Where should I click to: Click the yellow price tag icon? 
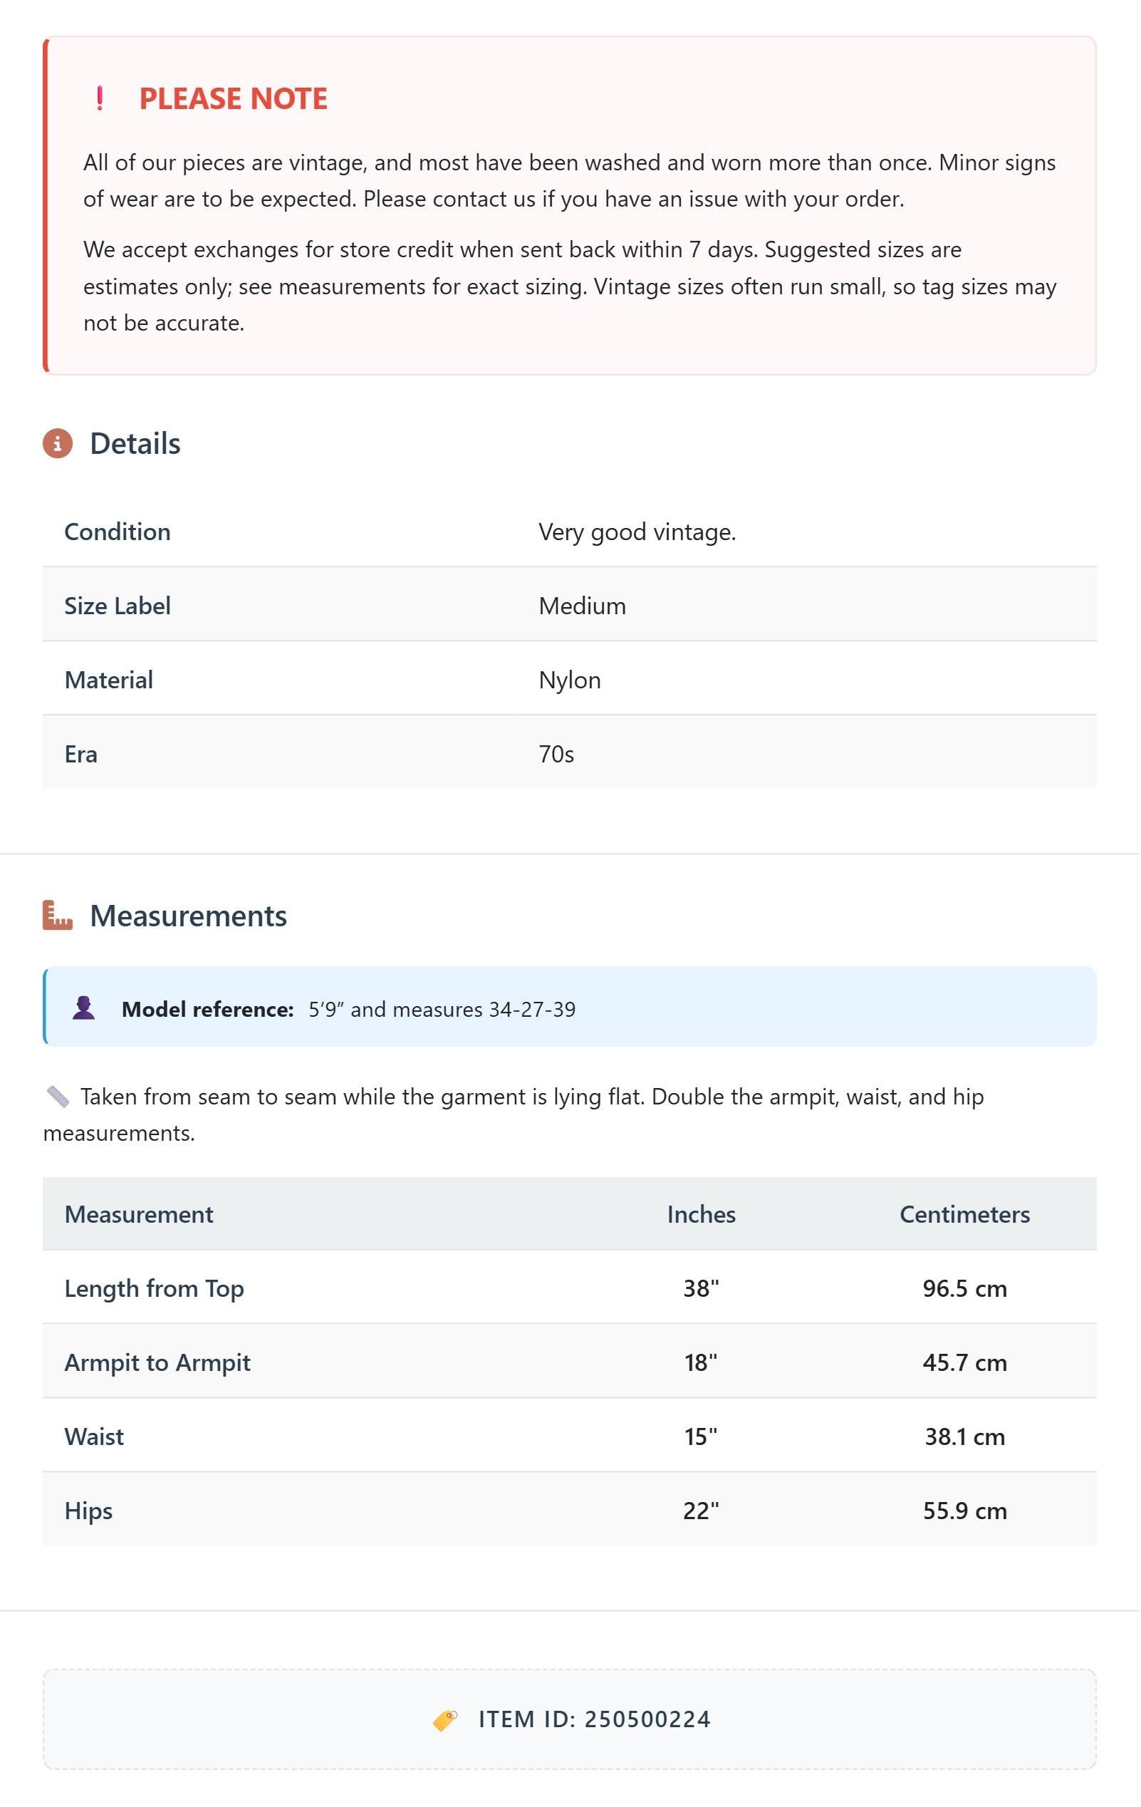click(446, 1720)
